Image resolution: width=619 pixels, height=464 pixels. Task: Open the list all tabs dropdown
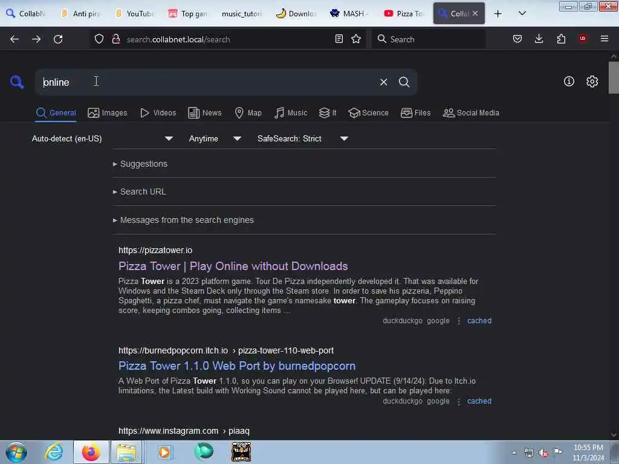tap(522, 13)
